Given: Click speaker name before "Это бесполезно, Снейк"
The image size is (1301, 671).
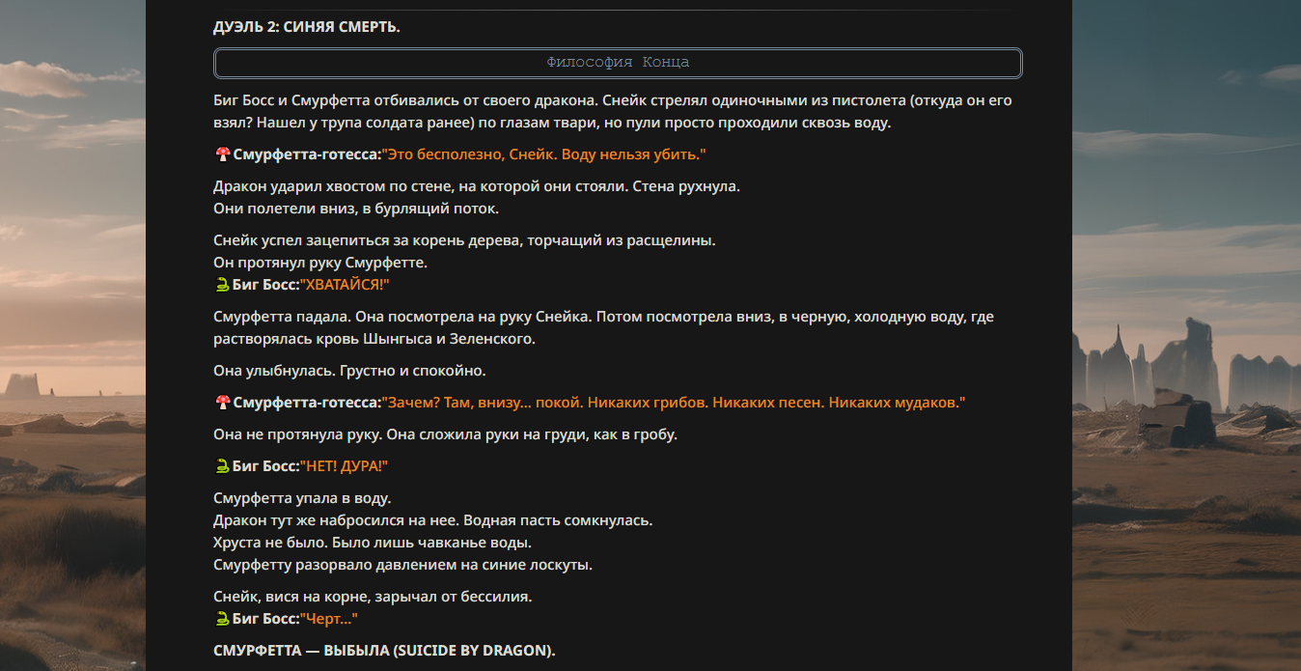Looking at the screenshot, I should tap(307, 154).
